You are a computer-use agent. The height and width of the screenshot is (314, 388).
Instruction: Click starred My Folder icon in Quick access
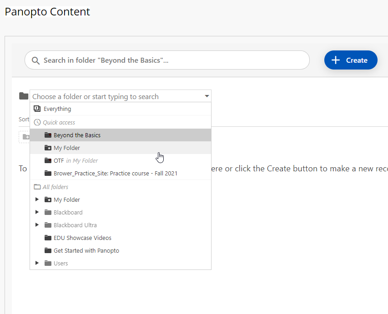(x=48, y=148)
